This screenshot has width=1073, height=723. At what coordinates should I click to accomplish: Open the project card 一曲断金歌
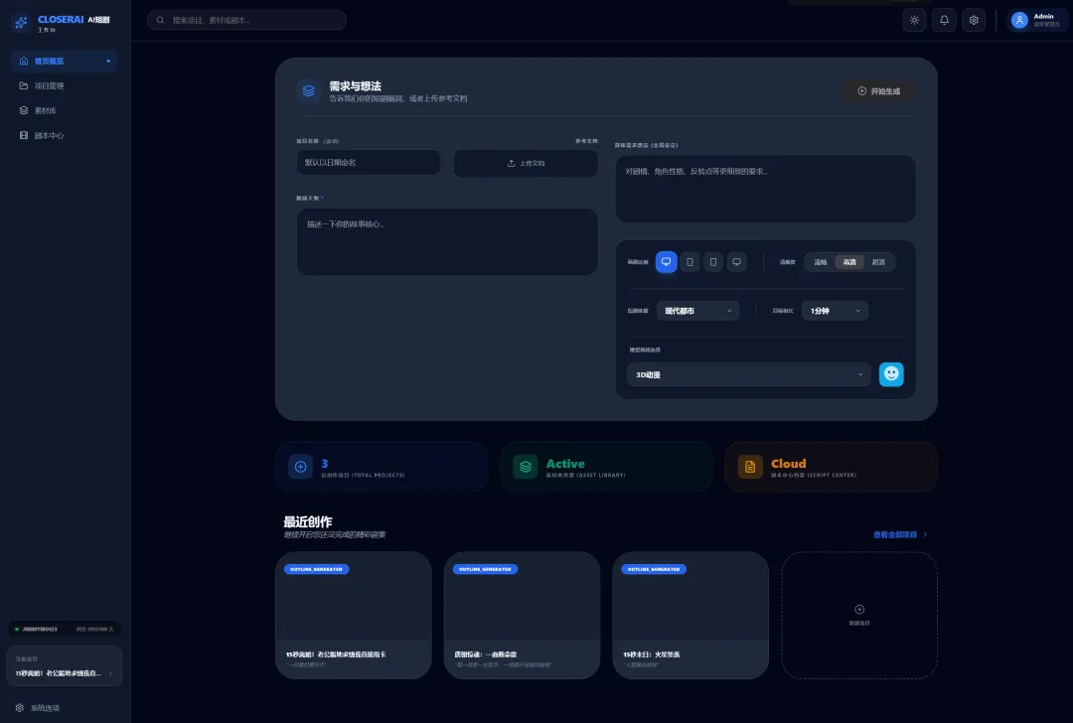[x=522, y=615]
